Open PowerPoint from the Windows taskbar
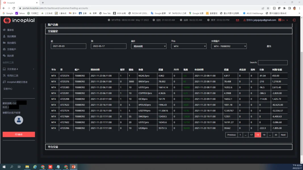303x170 pixels. point(74,167)
